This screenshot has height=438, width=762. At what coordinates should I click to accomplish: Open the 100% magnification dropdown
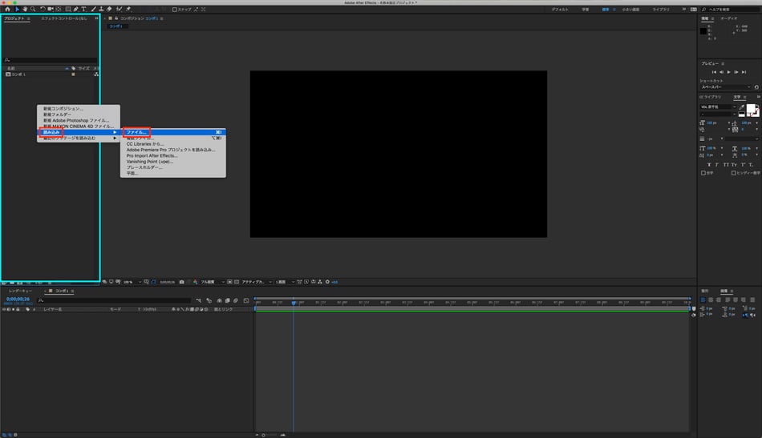pos(132,282)
